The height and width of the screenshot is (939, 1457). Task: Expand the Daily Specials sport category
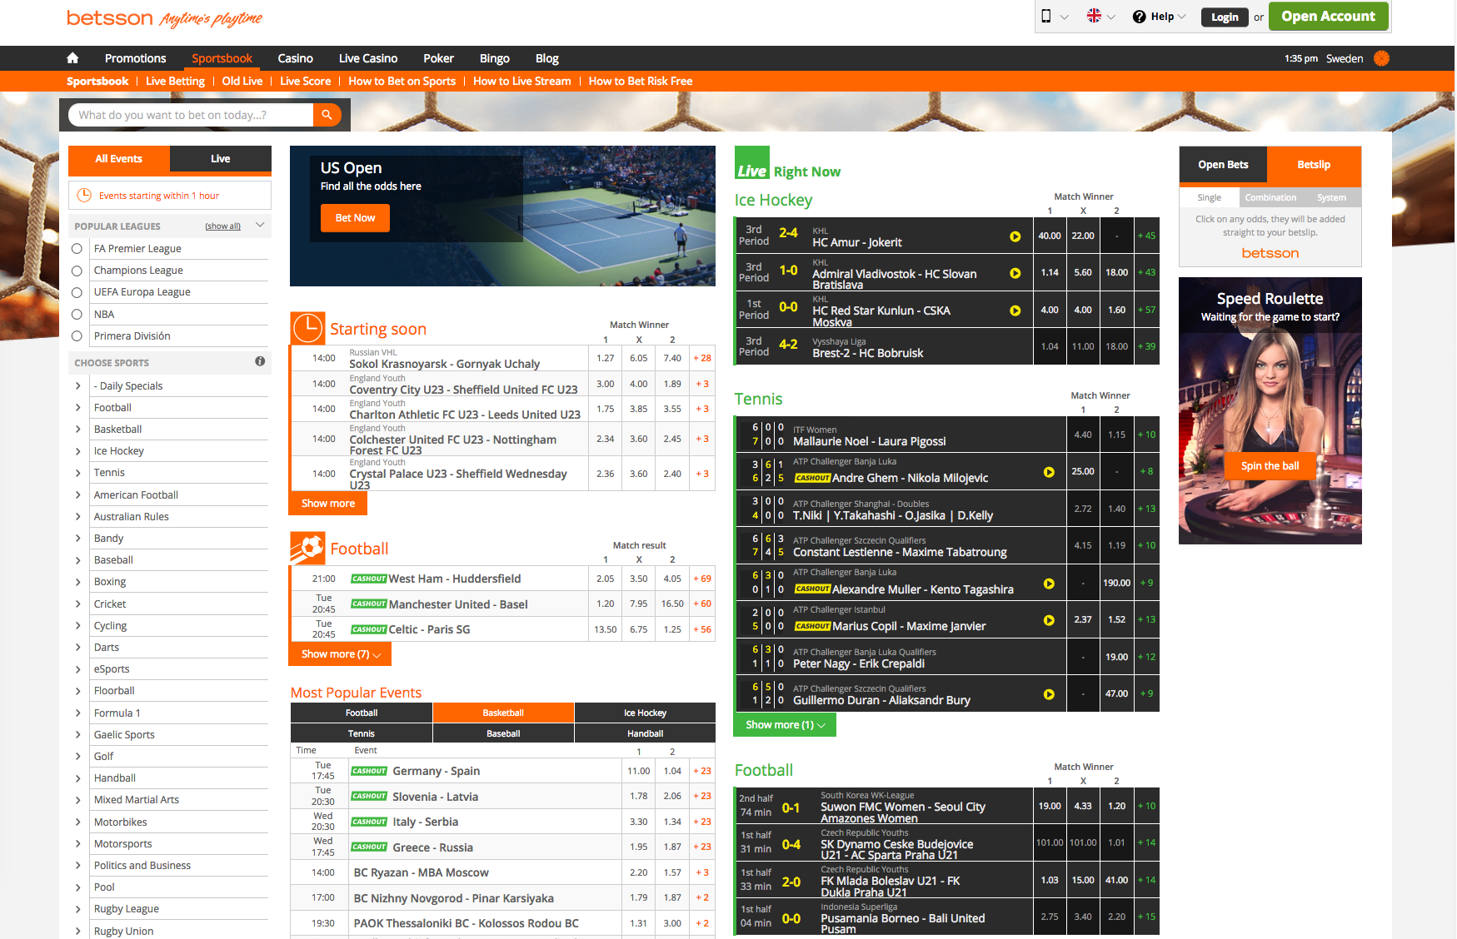[78, 385]
